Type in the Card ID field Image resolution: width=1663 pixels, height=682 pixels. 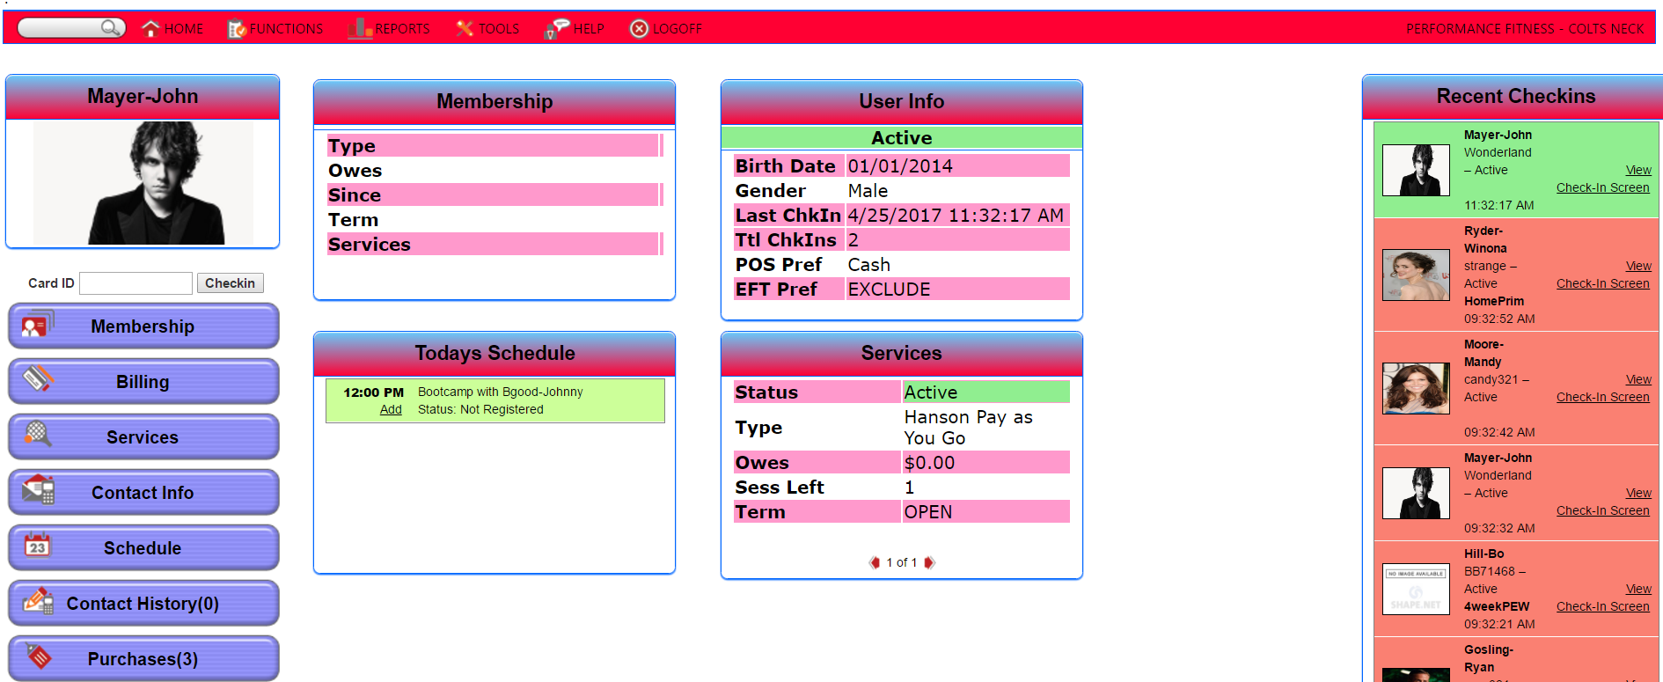pyautogui.click(x=136, y=283)
